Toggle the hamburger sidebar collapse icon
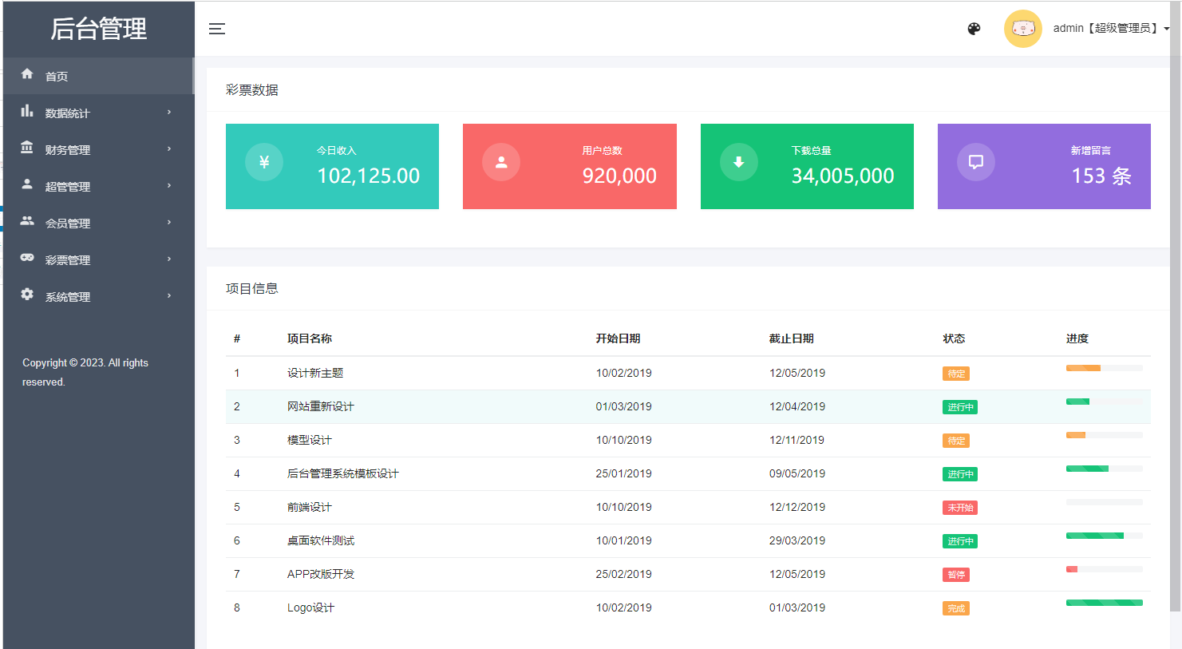 click(x=217, y=29)
